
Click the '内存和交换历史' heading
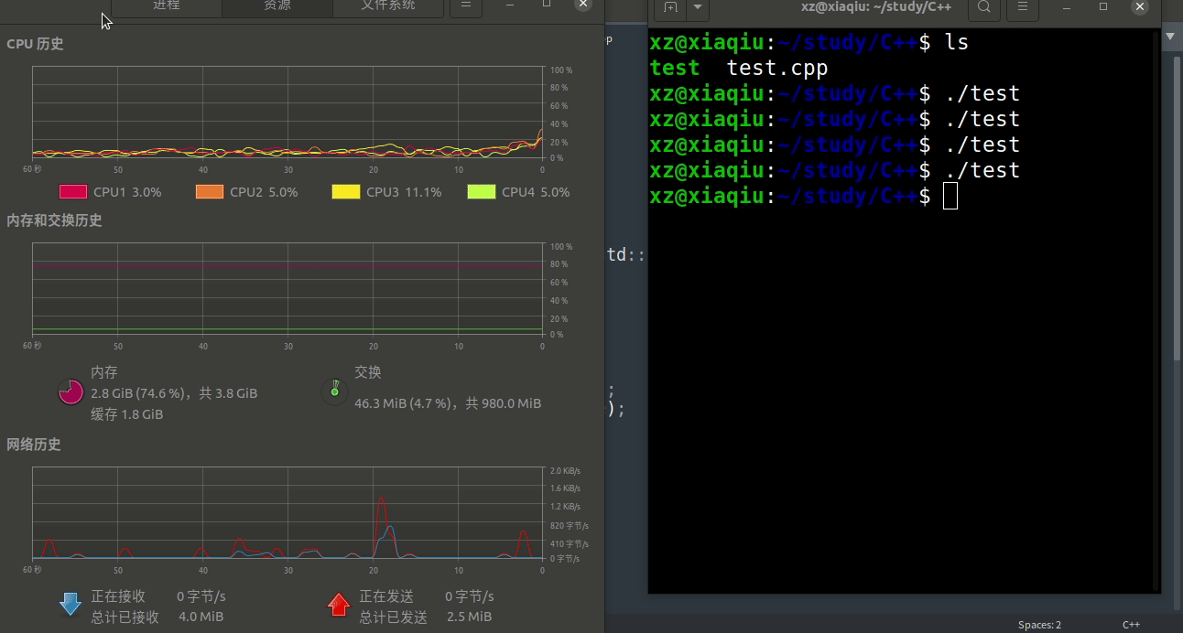point(54,220)
